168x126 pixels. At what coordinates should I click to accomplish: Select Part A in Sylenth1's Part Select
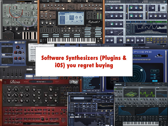[x=69, y=1]
